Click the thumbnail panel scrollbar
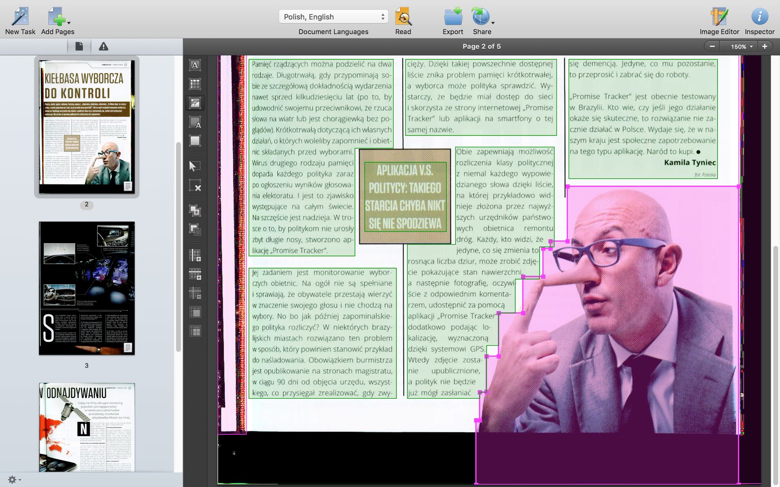This screenshot has height=487, width=780. [178, 247]
